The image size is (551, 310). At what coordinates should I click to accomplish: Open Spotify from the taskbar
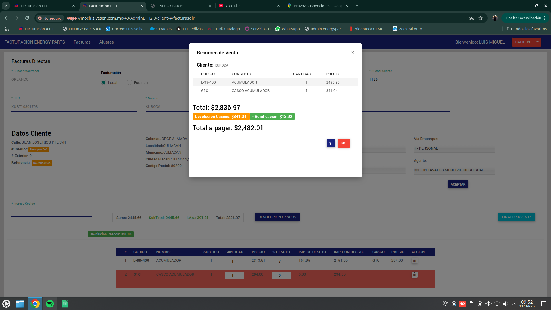coord(50,304)
